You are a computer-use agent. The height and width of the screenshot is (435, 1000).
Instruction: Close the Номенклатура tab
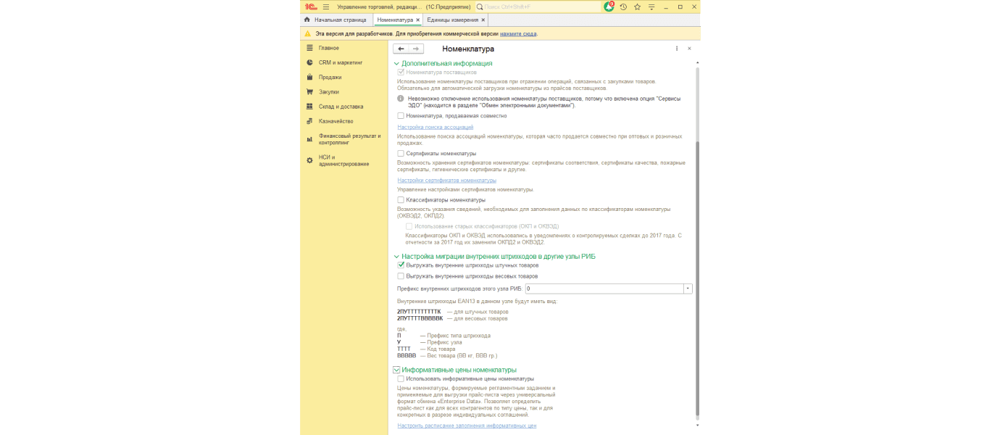click(x=418, y=20)
